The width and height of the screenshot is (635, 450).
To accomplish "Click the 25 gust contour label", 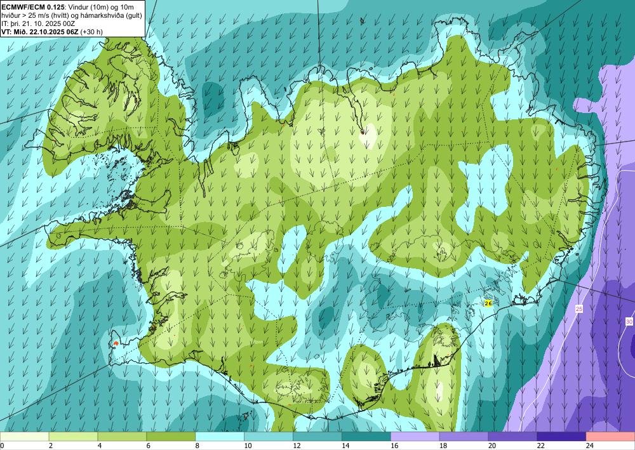I will coord(579,308).
